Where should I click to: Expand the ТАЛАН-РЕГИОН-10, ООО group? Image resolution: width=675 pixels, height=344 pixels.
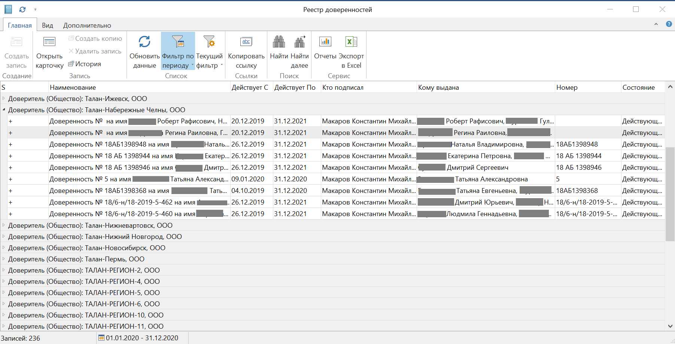[x=4, y=315]
